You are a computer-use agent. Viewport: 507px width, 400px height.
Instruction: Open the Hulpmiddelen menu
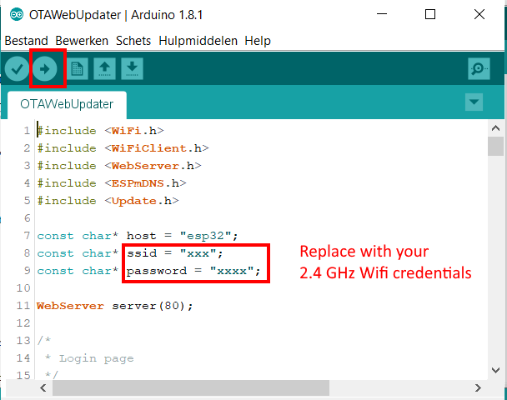pos(198,41)
